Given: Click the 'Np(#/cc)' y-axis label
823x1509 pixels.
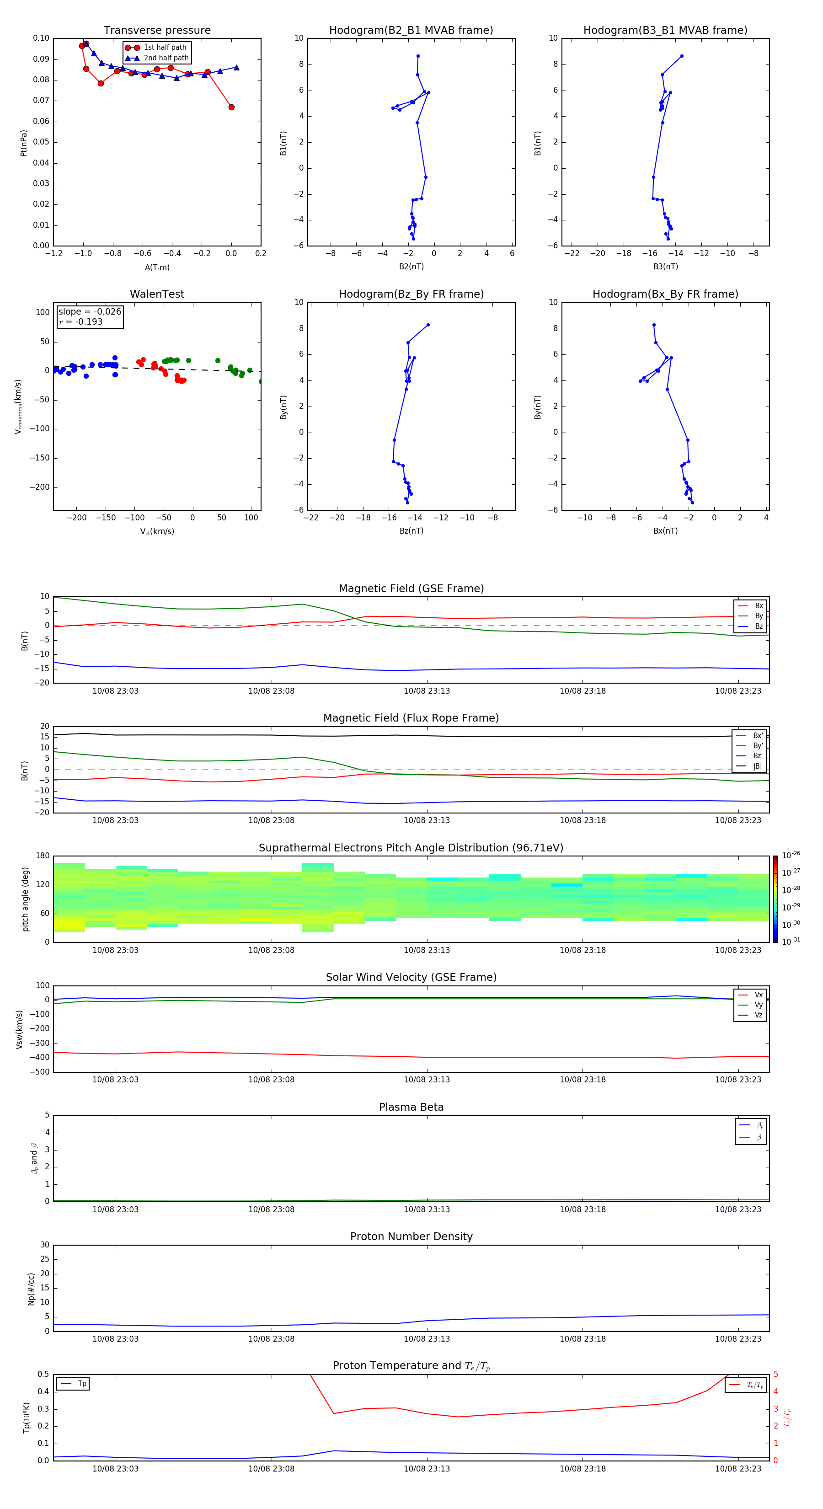Looking at the screenshot, I should click(31, 1289).
